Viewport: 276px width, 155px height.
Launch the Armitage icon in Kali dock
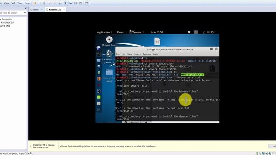pos(99,72)
